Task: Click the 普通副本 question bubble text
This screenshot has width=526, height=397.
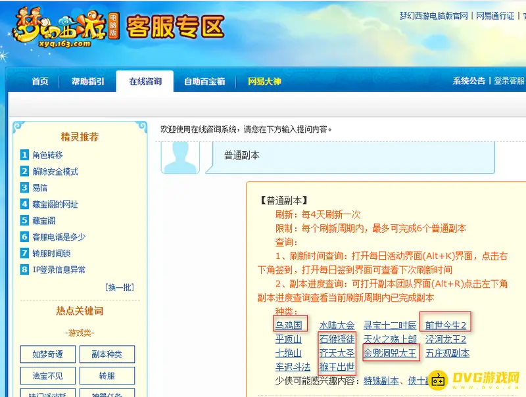Action: pos(241,155)
